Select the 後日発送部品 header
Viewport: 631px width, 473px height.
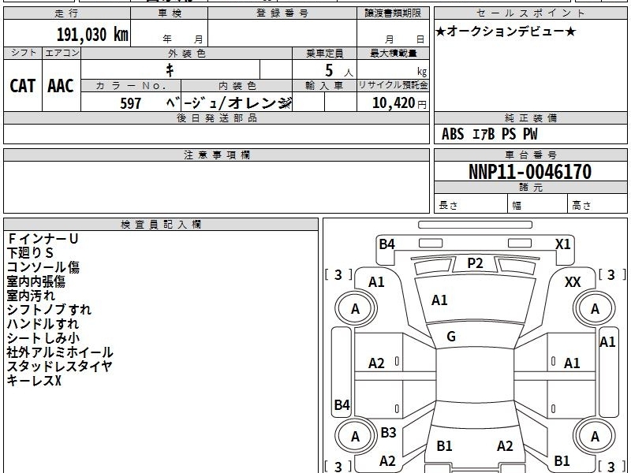click(216, 118)
